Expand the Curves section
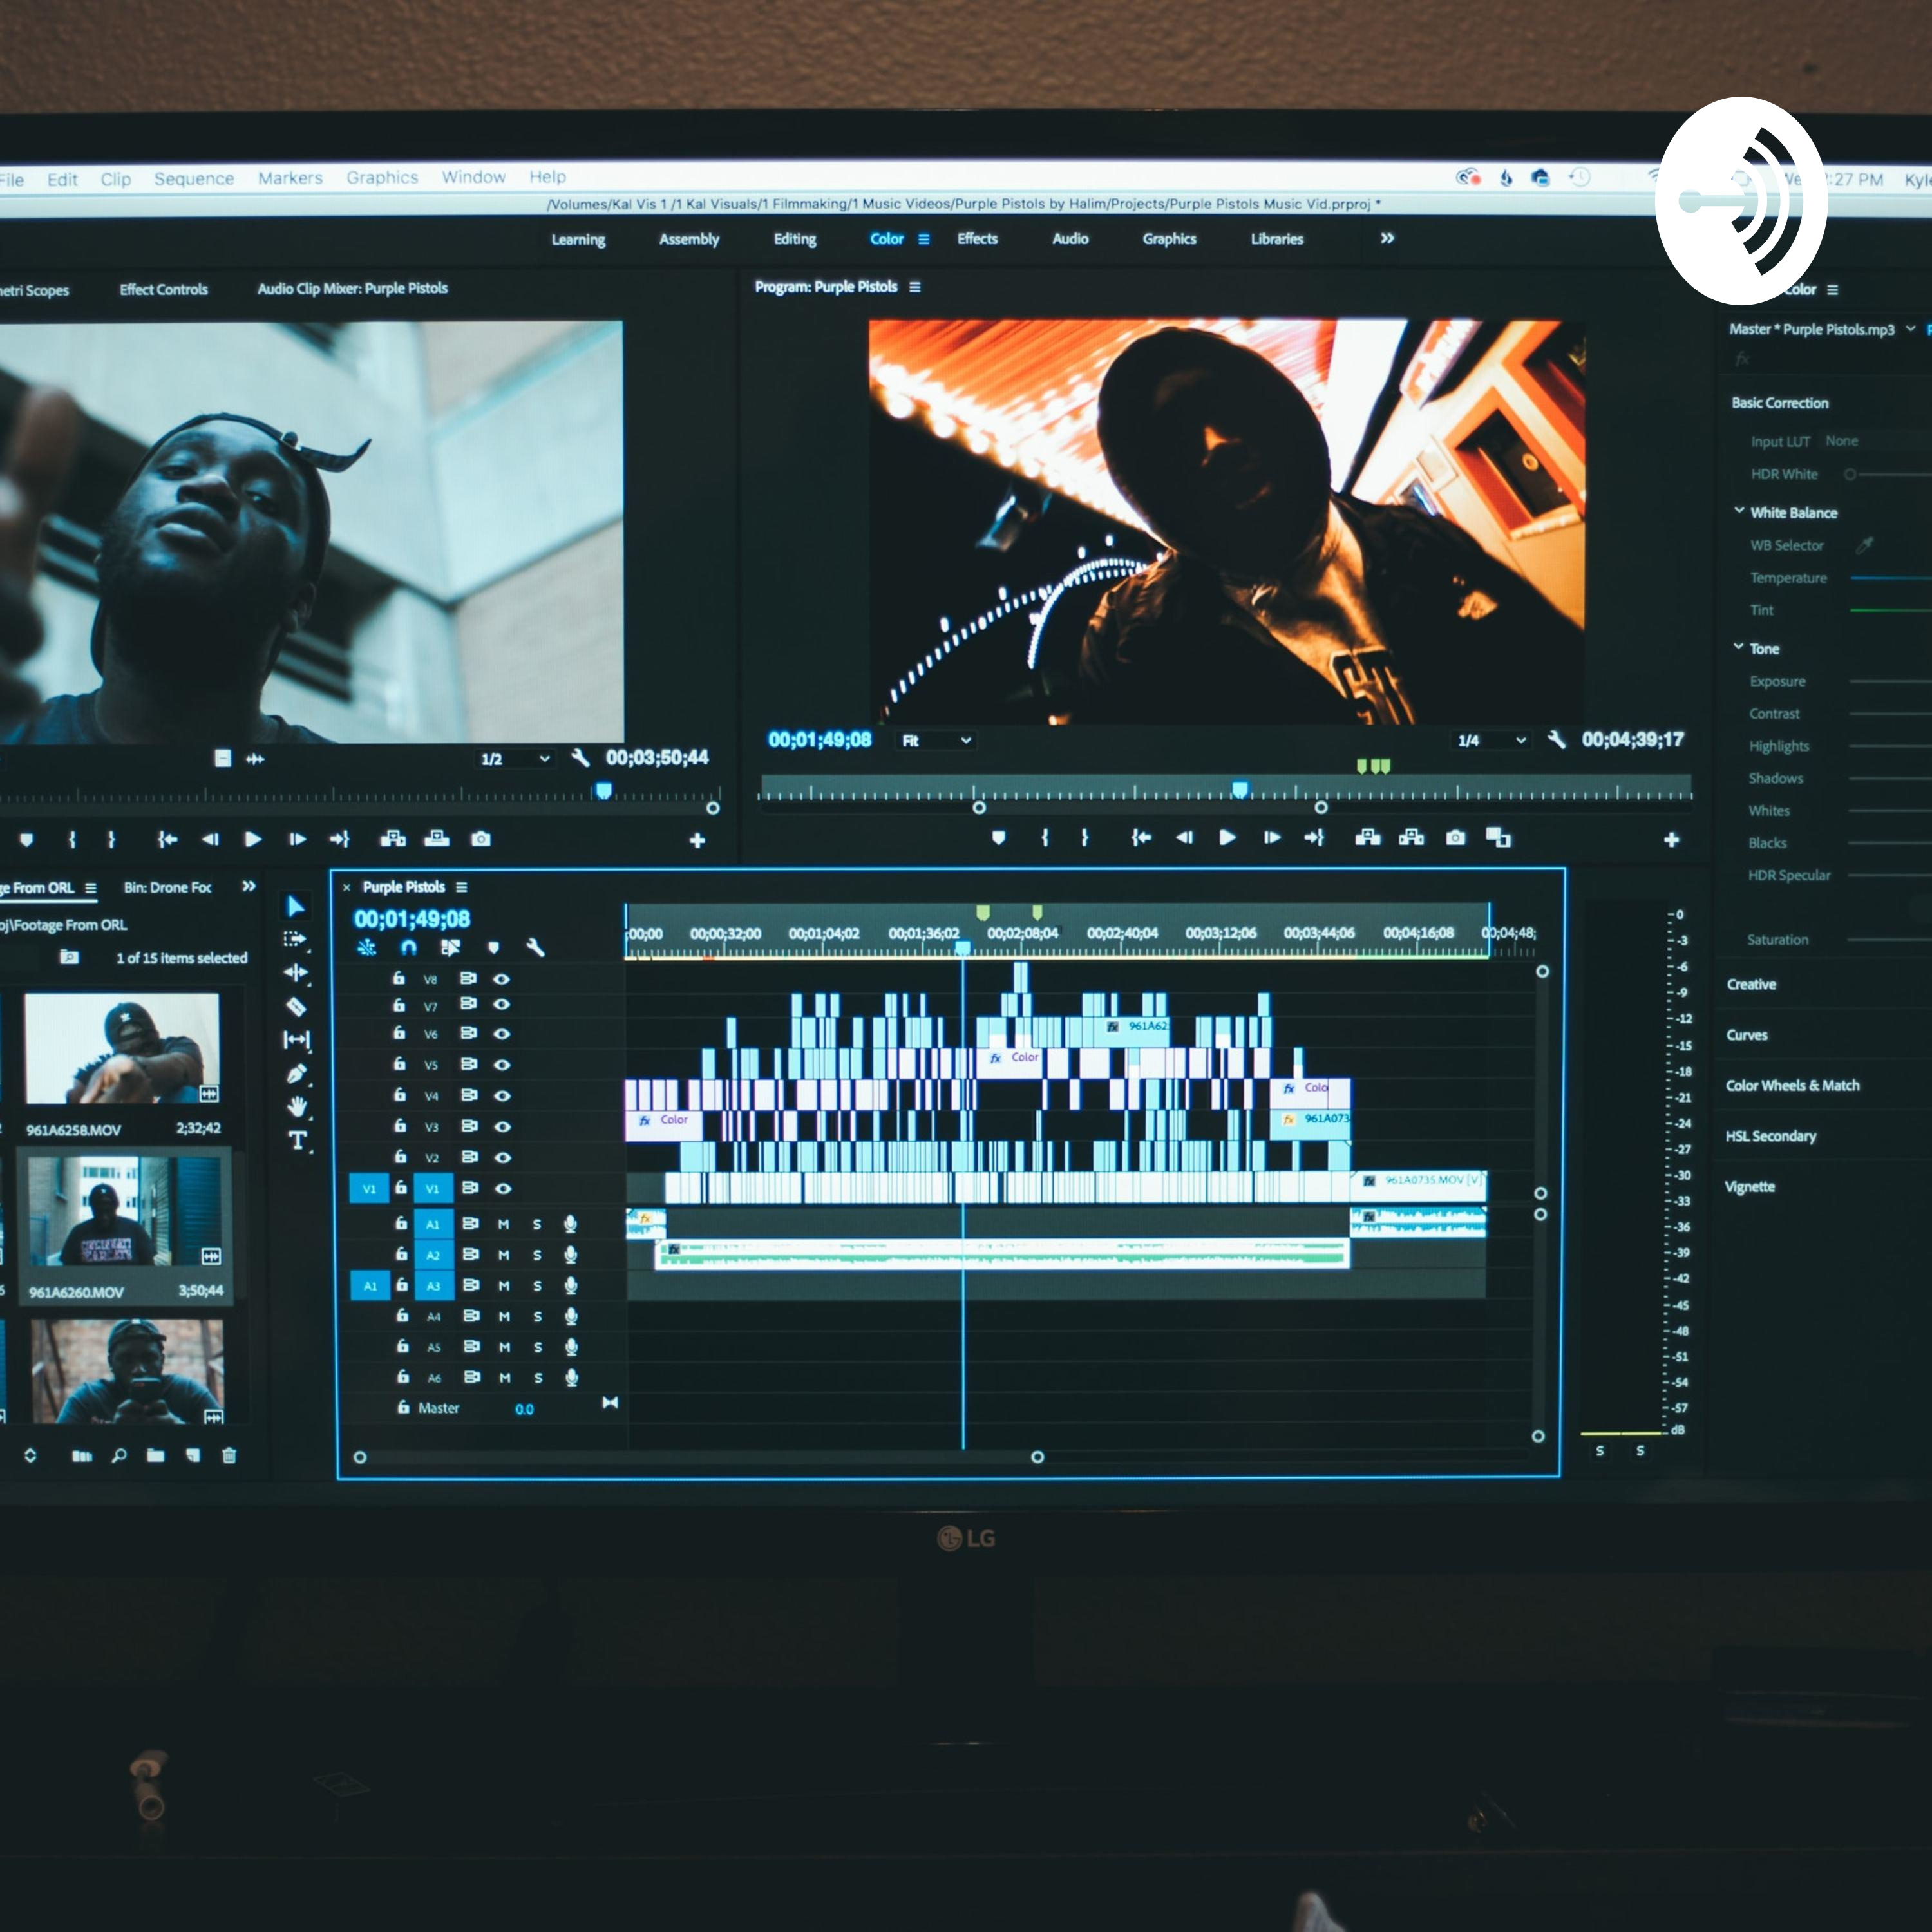 (x=1747, y=1035)
